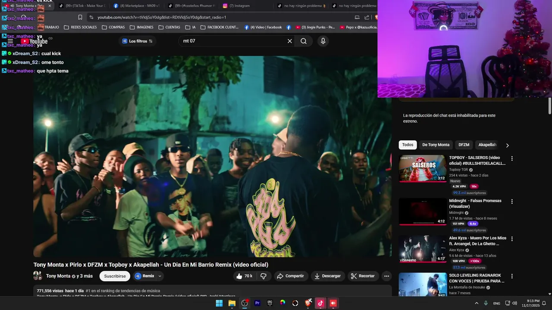
Task: Click the Suscribirse button
Action: click(x=115, y=276)
